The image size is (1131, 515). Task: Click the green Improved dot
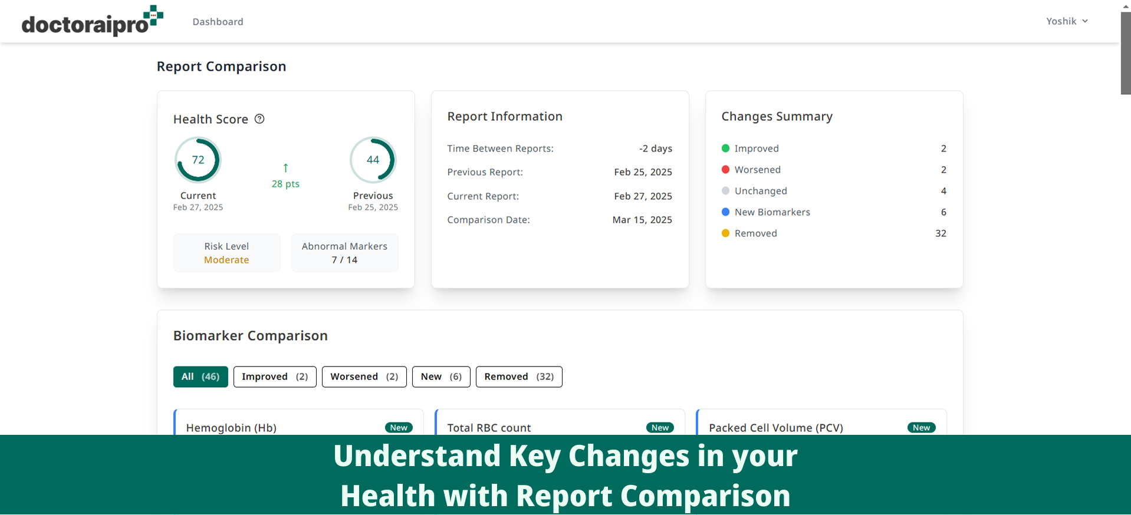(x=725, y=148)
